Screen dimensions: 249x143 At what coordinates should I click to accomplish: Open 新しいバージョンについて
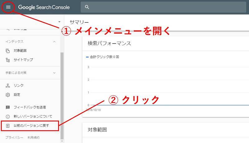pos(33,116)
